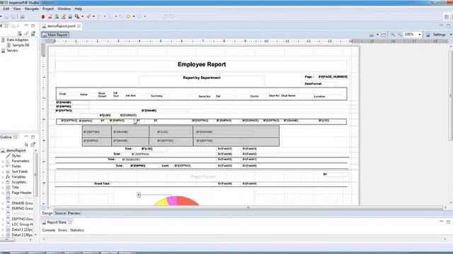The width and height of the screenshot is (453, 254).
Task: Click the print icon in the main toolbar
Action: 22,17
